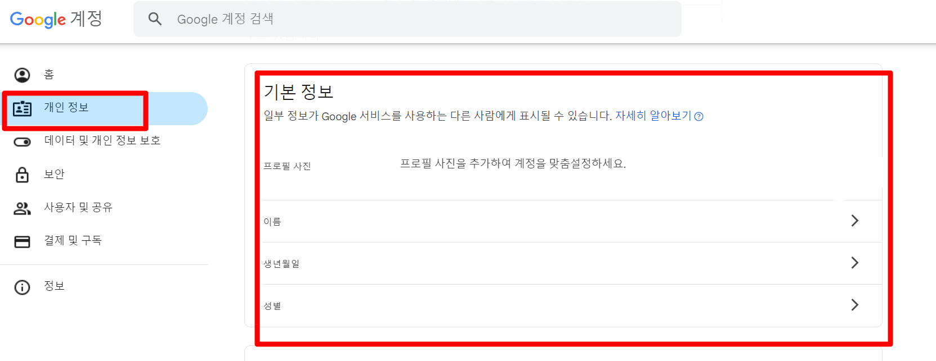Select the 개인 정보 menu item

pyautogui.click(x=104, y=108)
